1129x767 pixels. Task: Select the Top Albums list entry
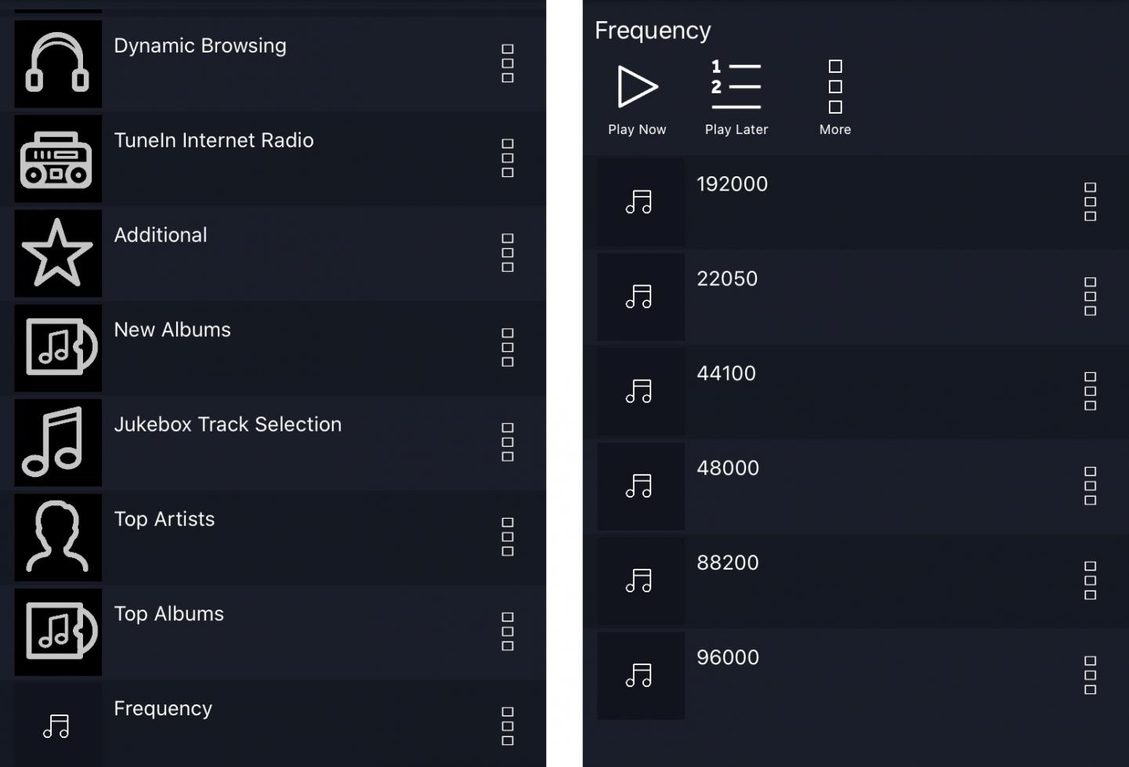pos(169,614)
